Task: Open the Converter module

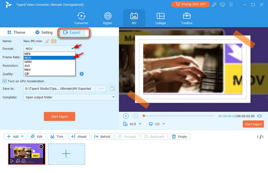Action: 81,18
